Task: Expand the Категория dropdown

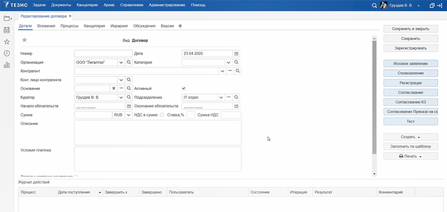Action: click(229, 62)
